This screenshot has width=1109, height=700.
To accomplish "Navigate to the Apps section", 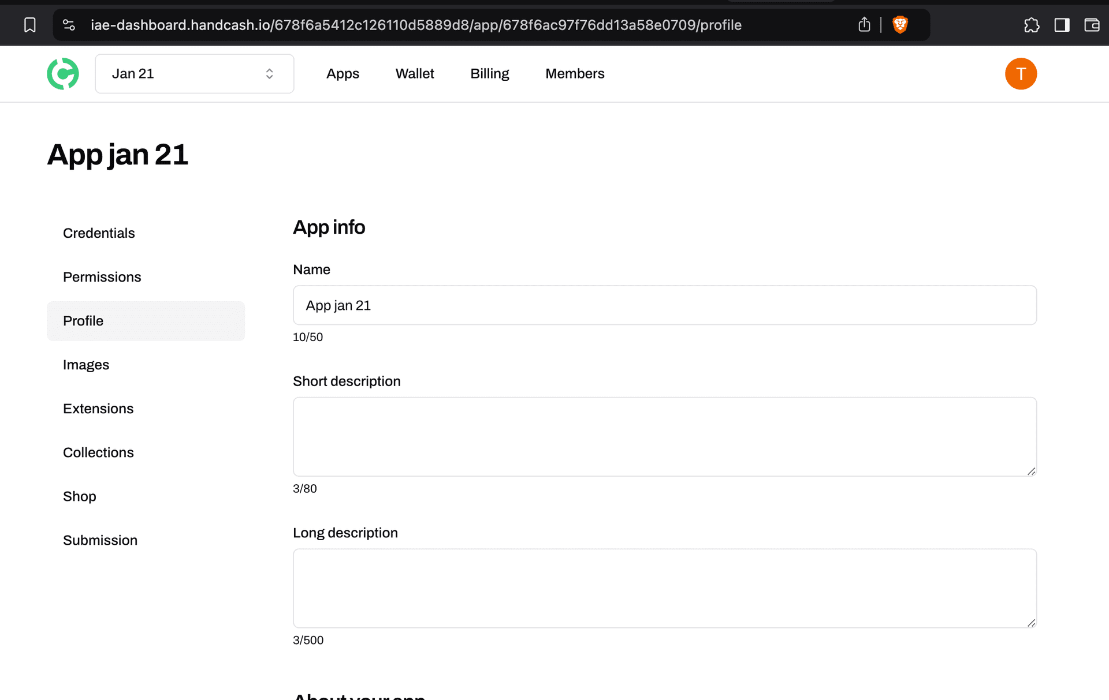I will (343, 73).
